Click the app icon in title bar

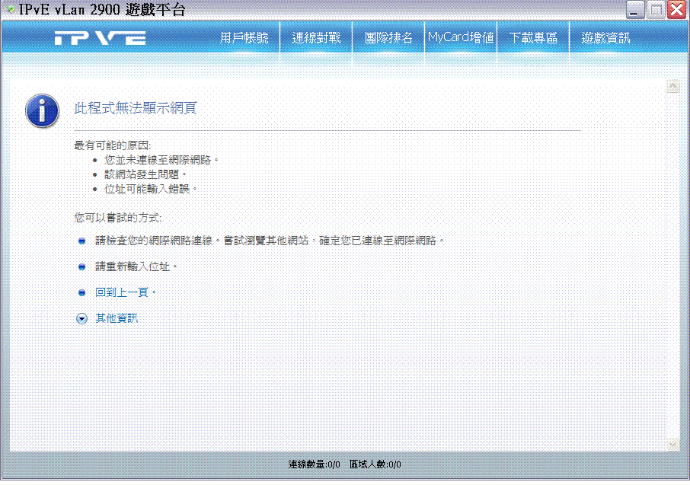(x=11, y=9)
